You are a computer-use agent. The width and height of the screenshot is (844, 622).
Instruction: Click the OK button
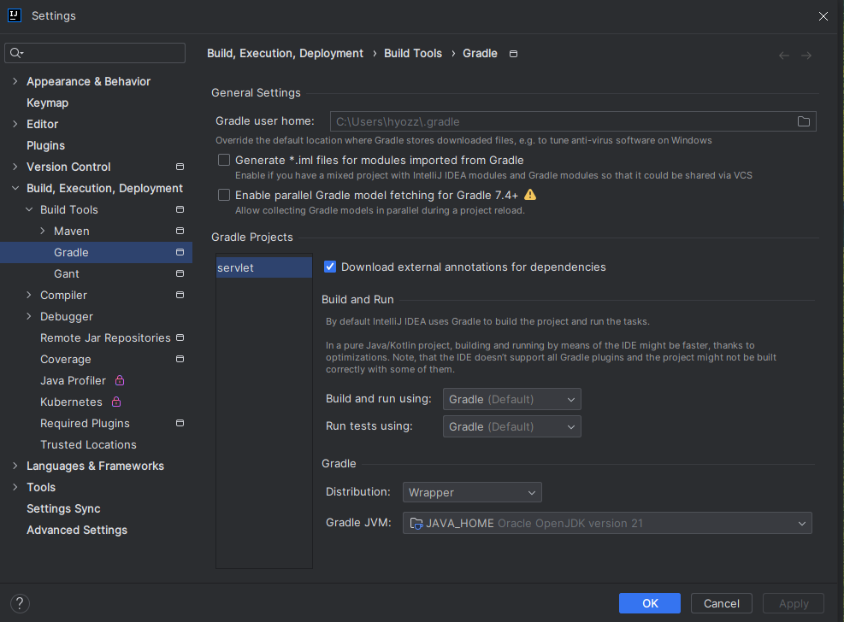(650, 603)
